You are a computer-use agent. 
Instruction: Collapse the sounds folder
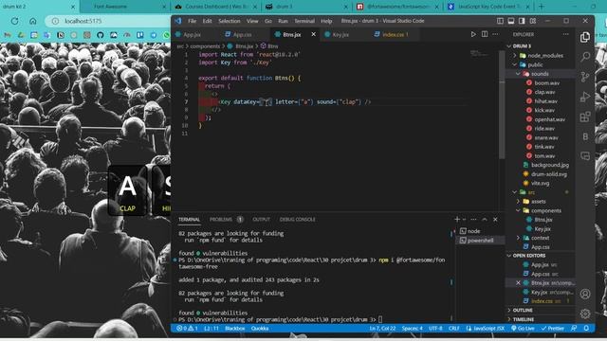540,74
